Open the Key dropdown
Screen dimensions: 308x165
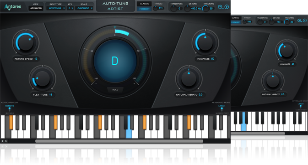click(70, 8)
